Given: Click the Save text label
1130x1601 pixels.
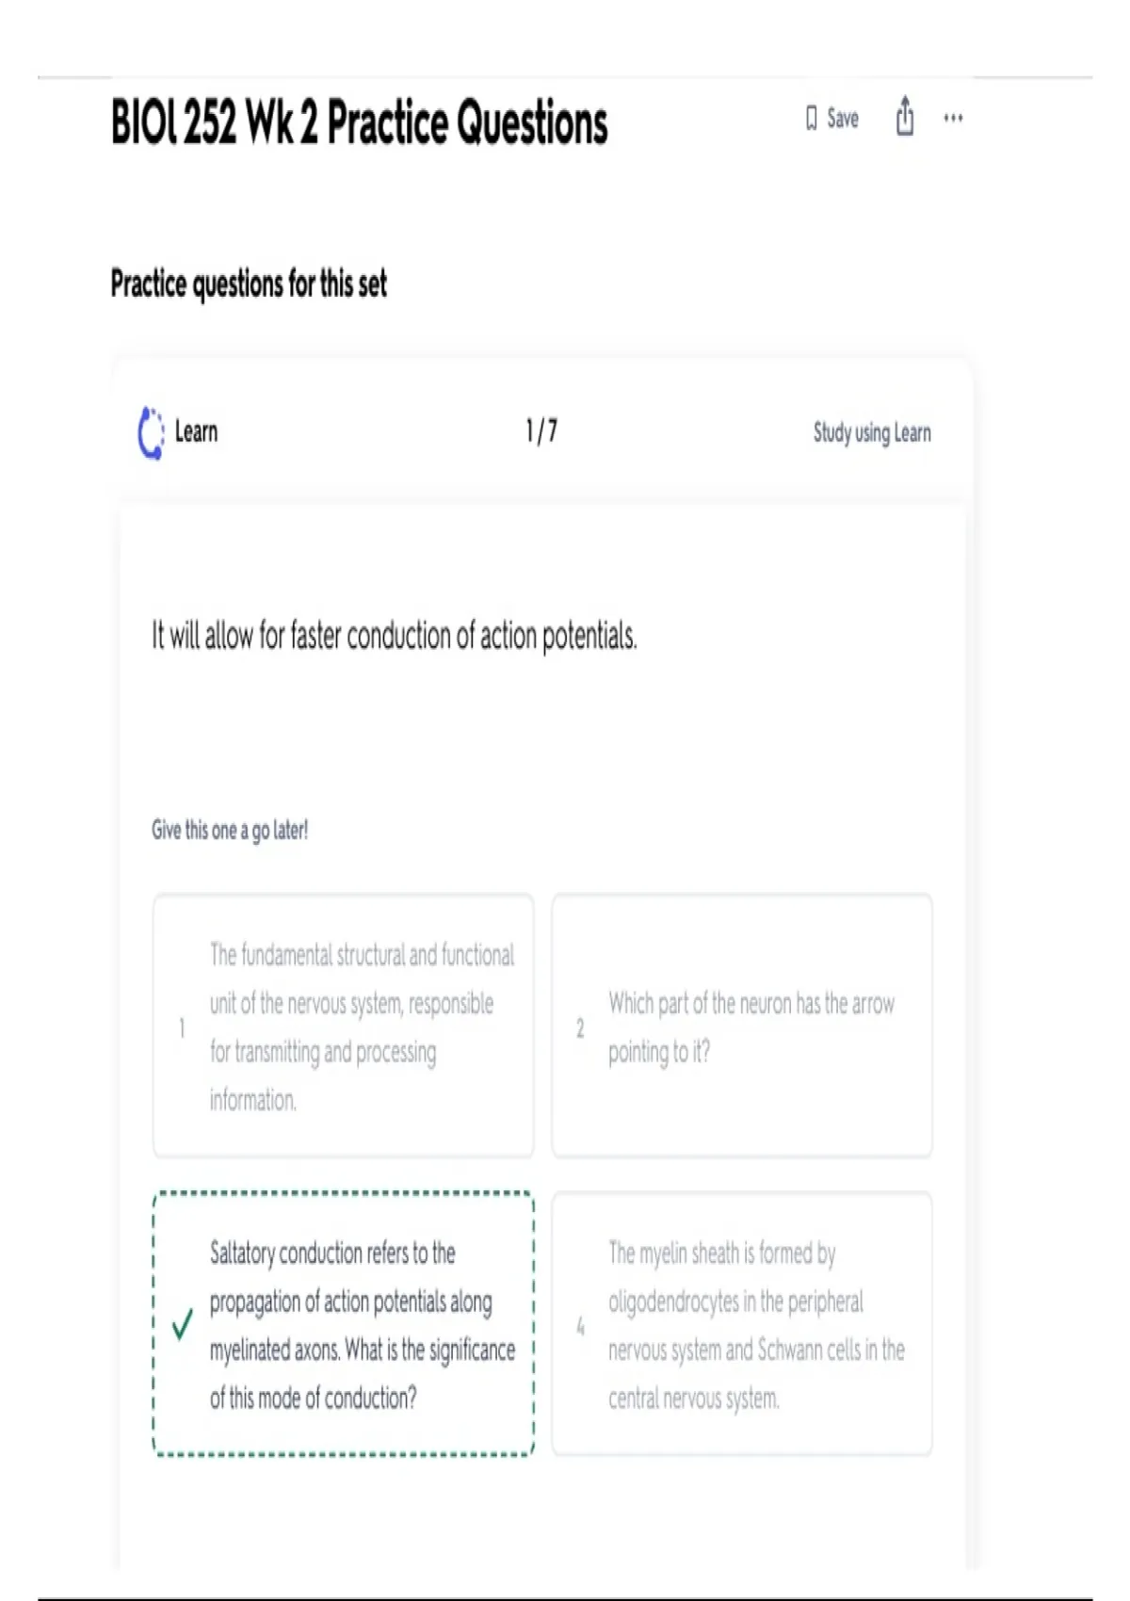Looking at the screenshot, I should coord(843,119).
